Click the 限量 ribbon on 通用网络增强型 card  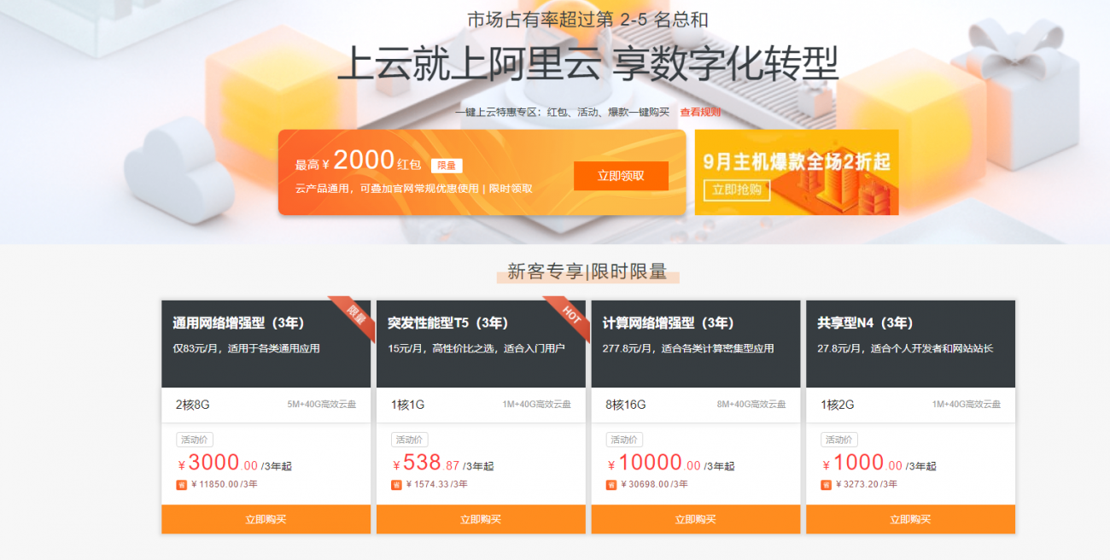(354, 316)
